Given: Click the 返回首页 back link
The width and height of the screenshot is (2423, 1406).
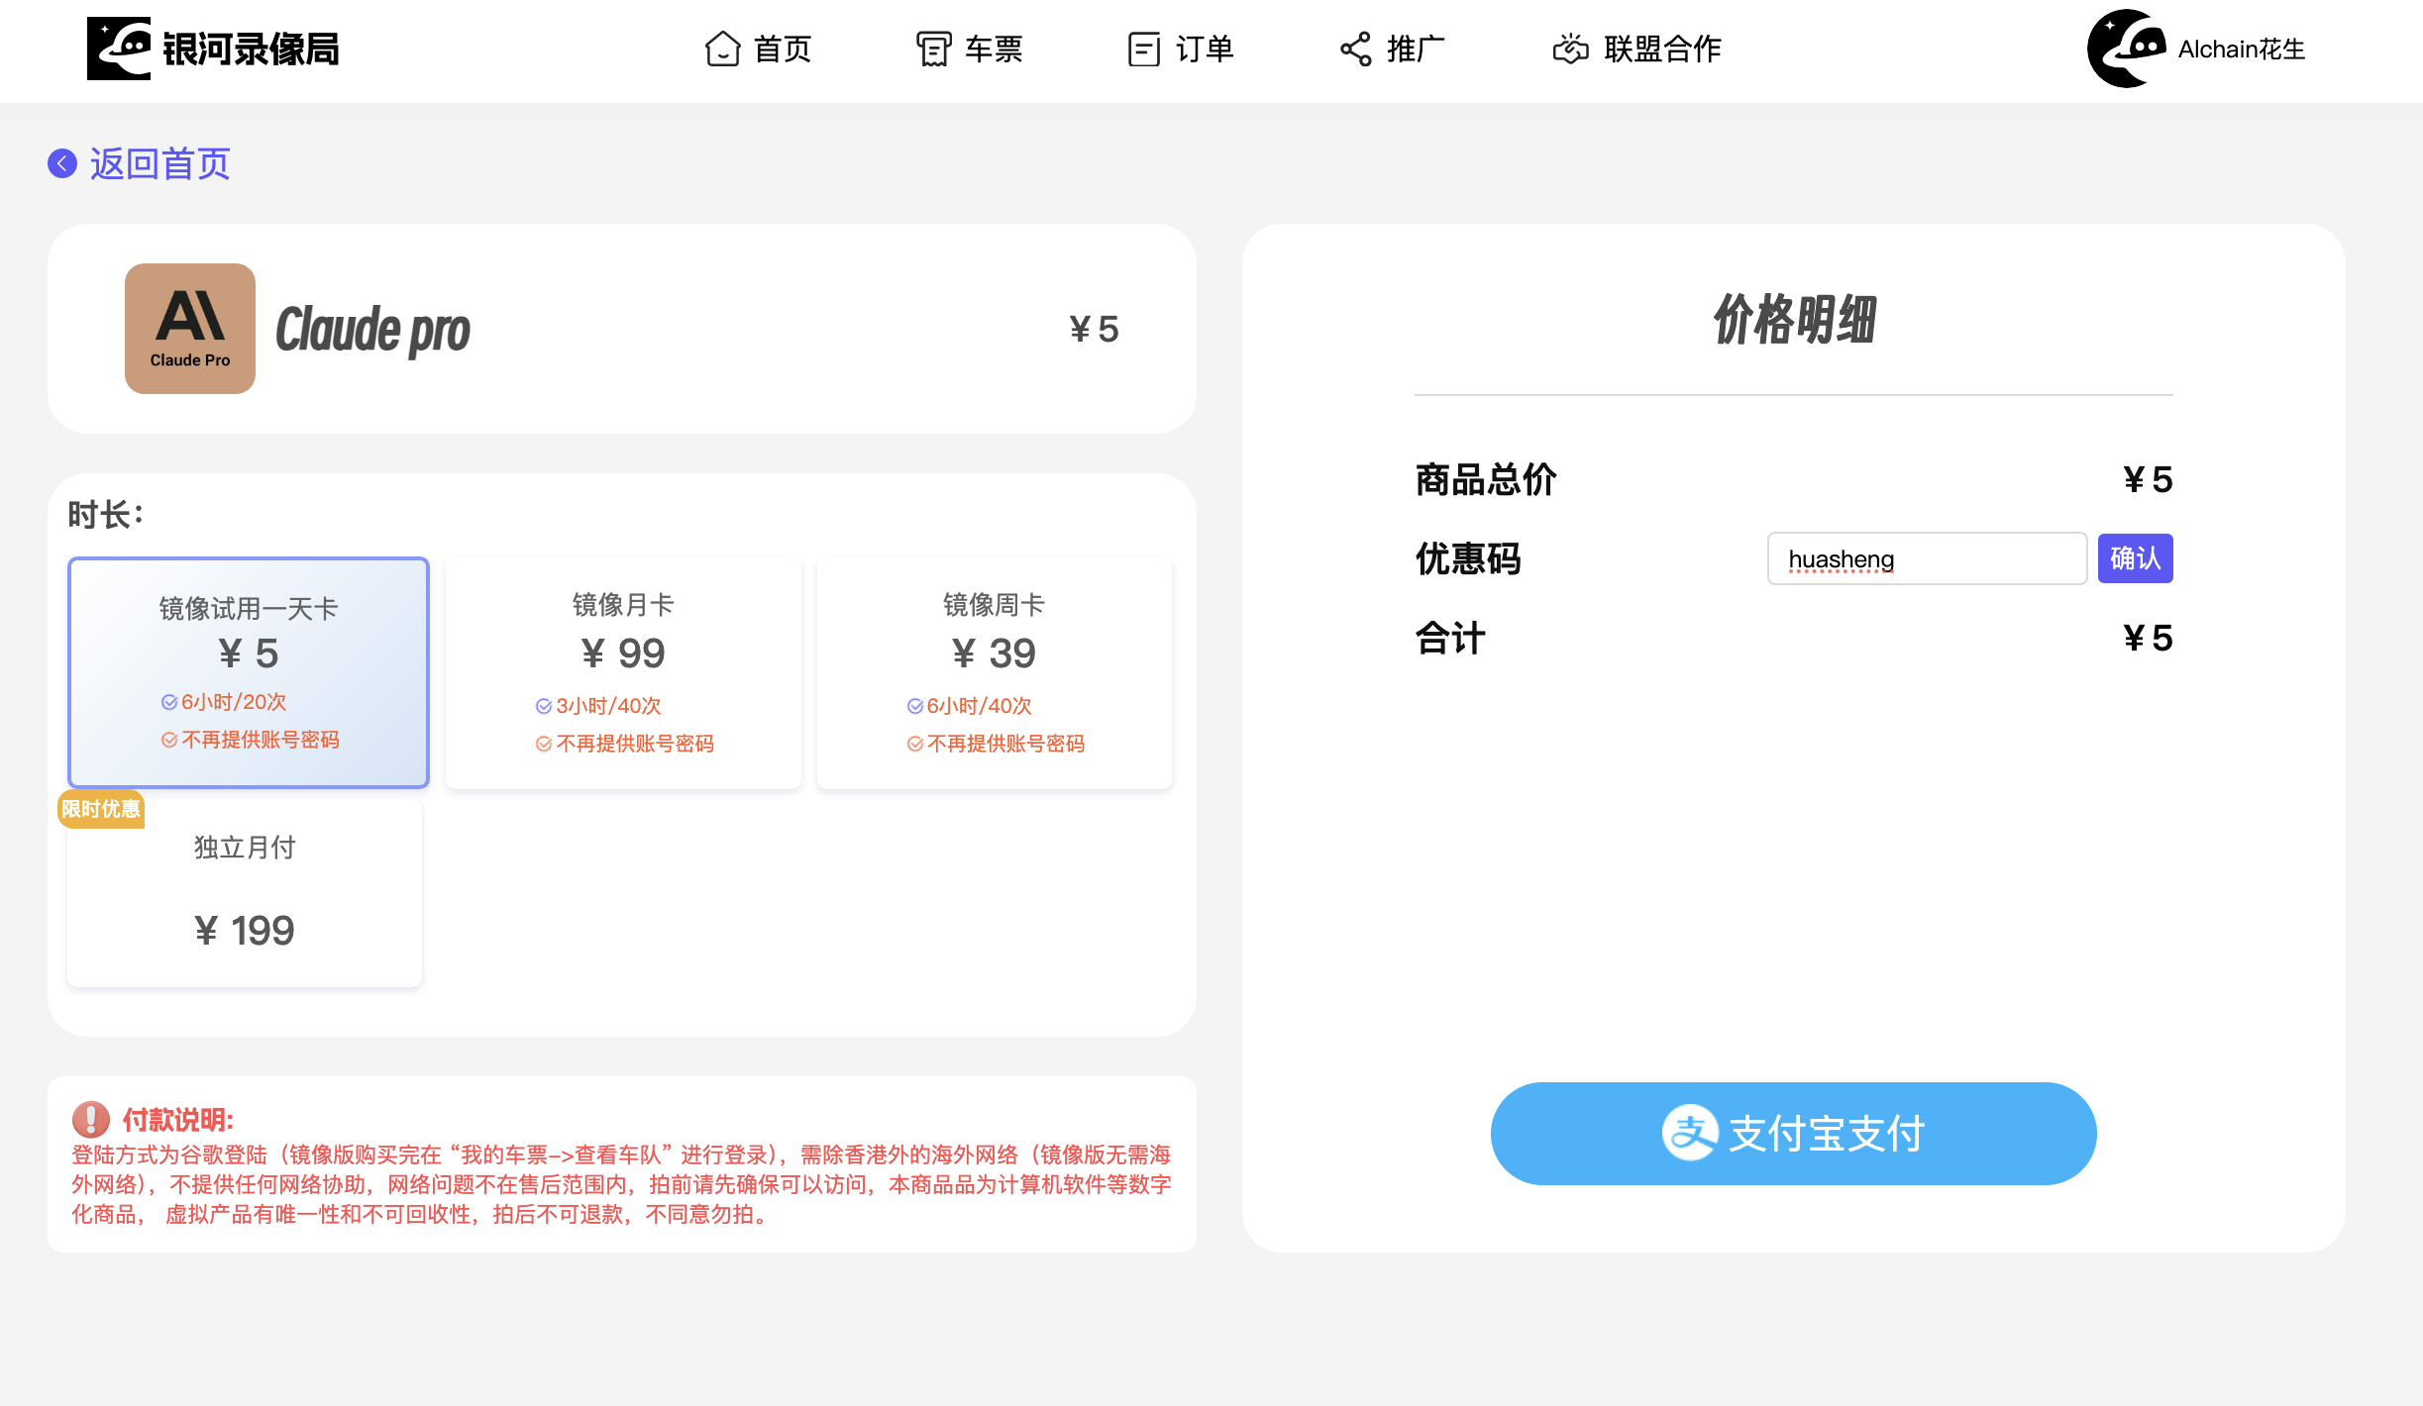Looking at the screenshot, I should click(141, 162).
